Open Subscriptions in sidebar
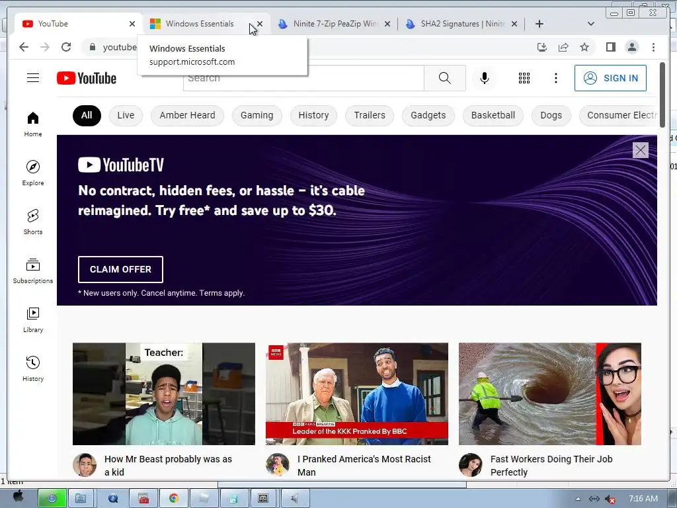 pyautogui.click(x=33, y=271)
